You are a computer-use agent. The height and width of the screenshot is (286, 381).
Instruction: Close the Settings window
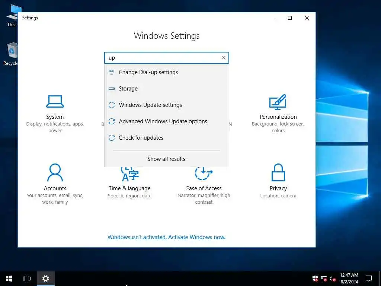[307, 18]
